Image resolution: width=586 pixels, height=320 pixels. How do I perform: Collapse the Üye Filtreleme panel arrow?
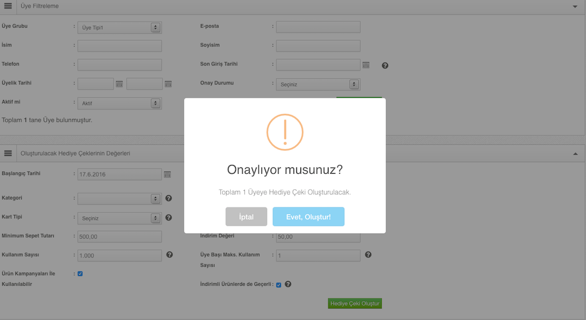[x=575, y=6]
